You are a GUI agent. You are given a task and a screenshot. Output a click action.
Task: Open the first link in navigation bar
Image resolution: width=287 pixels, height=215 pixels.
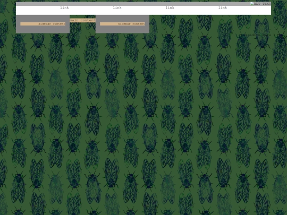click(x=64, y=7)
